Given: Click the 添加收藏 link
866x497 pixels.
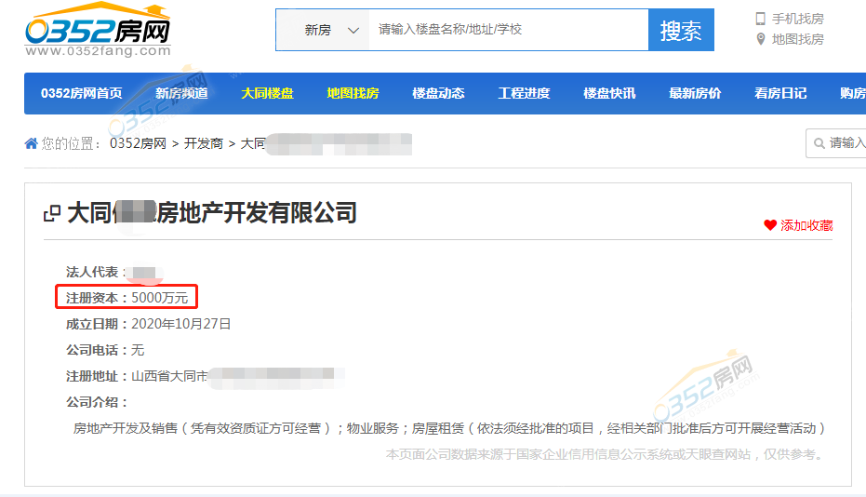Looking at the screenshot, I should pos(806,225).
